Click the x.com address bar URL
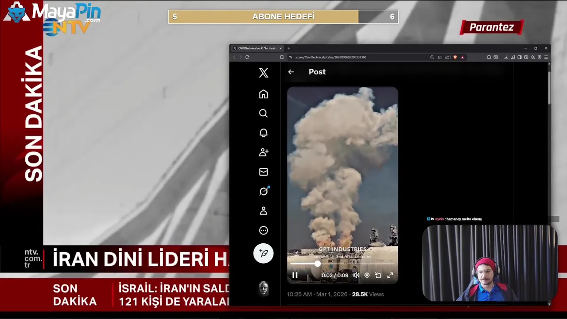Viewport: 567px width, 319px height. coord(330,57)
